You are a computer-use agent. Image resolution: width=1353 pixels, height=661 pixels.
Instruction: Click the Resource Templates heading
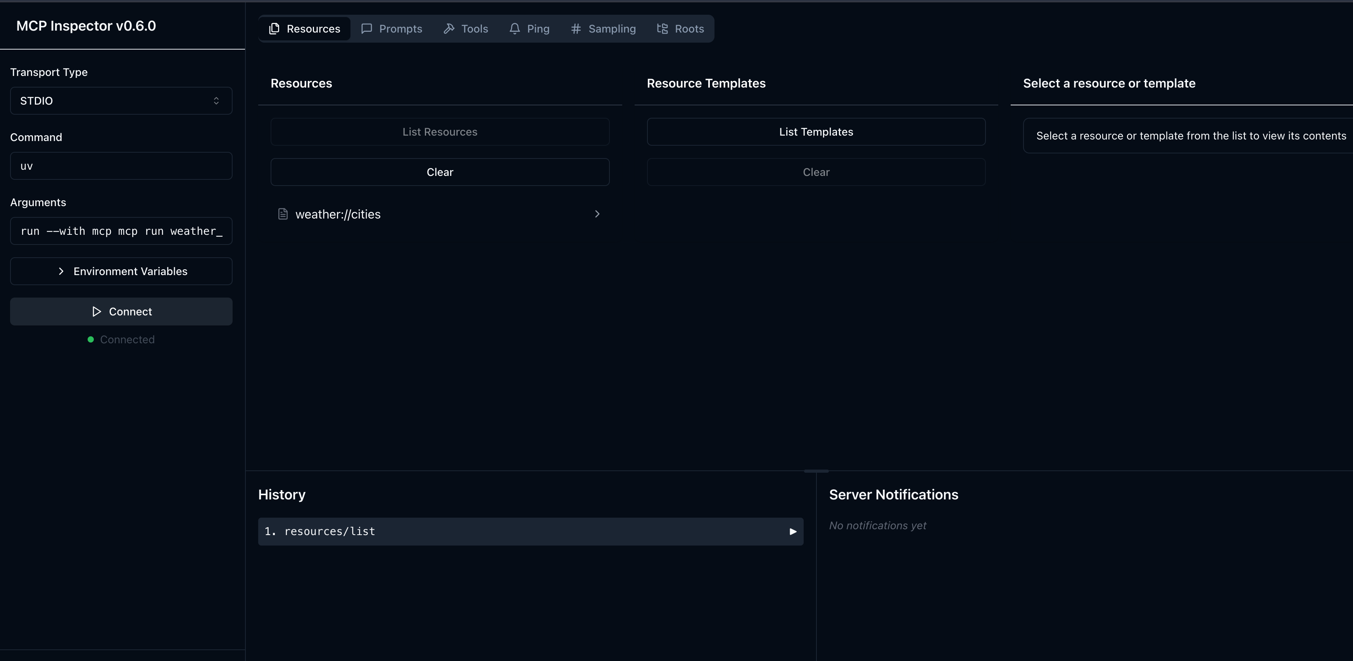(706, 83)
